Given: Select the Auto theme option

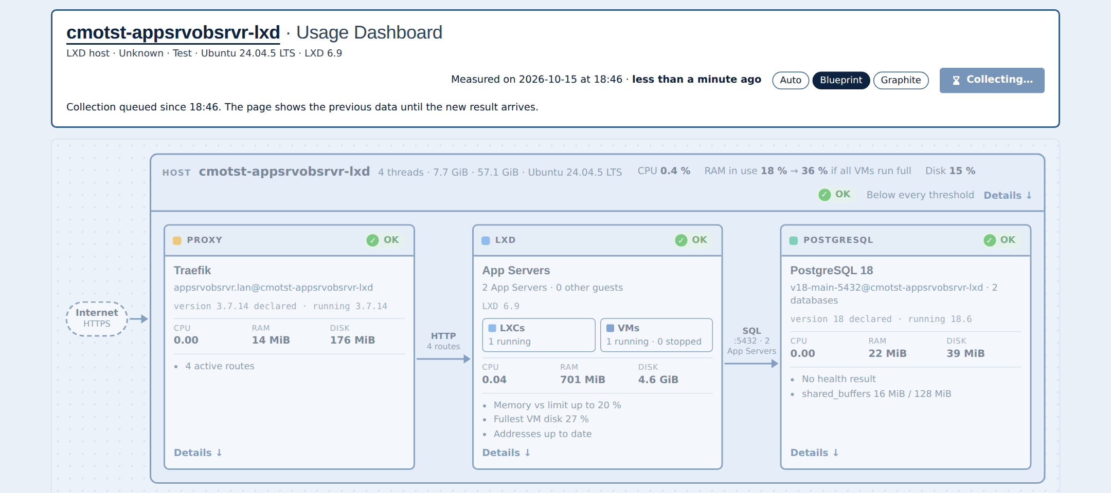Looking at the screenshot, I should [x=791, y=80].
